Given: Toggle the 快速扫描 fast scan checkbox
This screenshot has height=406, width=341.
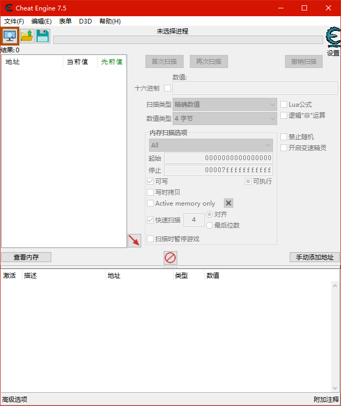Looking at the screenshot, I should pos(150,220).
